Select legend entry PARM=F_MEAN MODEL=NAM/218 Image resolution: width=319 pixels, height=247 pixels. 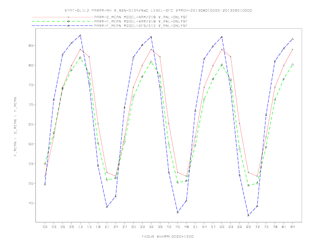141,21
